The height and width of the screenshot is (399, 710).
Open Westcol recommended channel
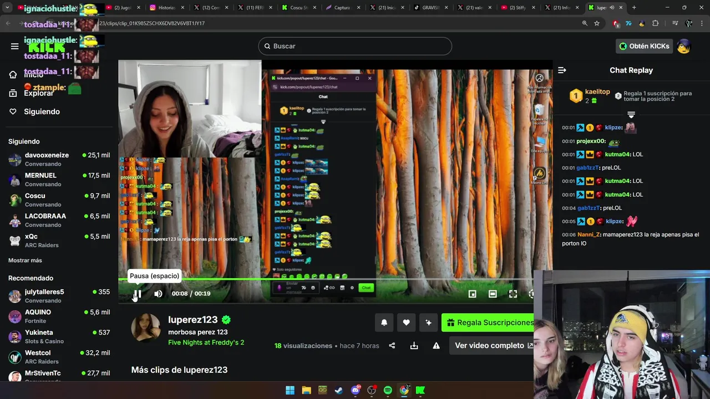click(x=59, y=357)
